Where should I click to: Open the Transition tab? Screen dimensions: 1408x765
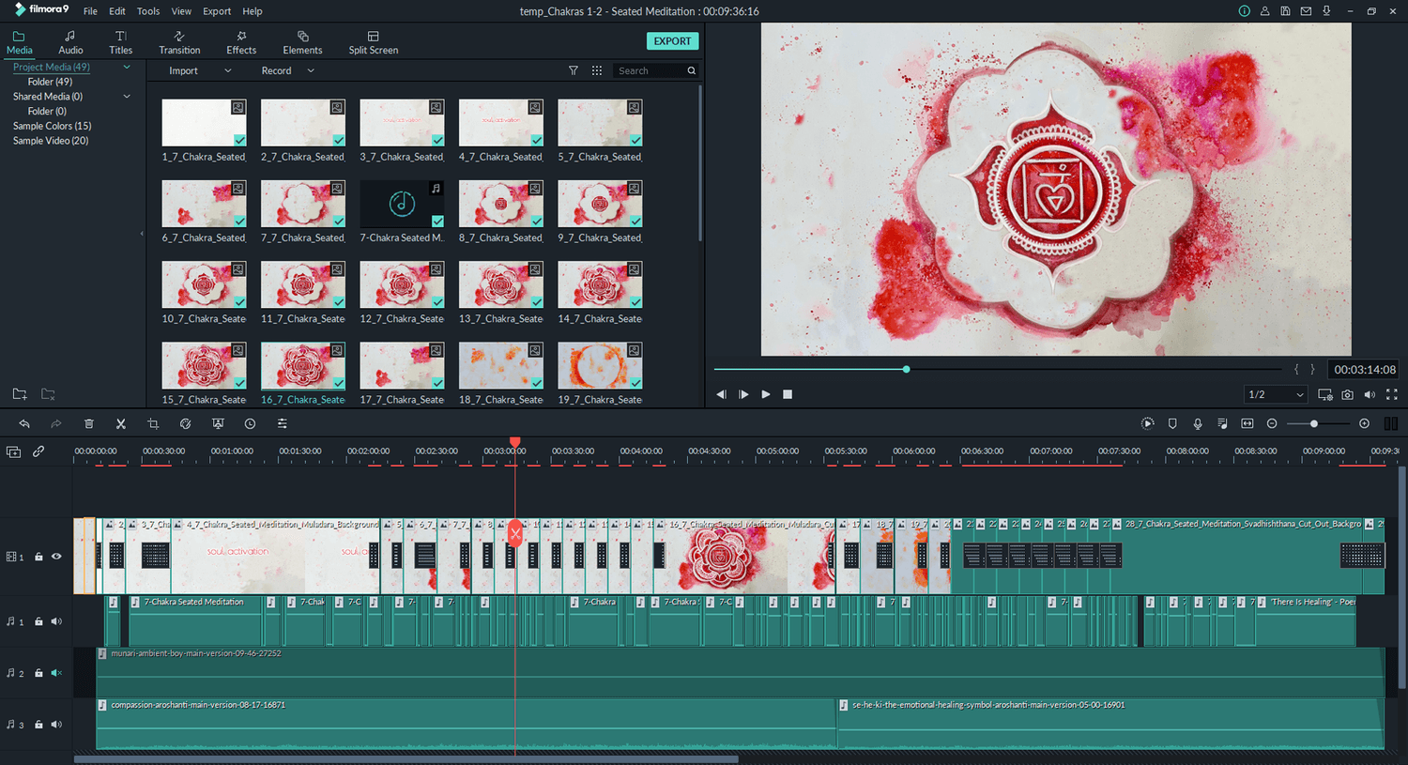pyautogui.click(x=179, y=42)
